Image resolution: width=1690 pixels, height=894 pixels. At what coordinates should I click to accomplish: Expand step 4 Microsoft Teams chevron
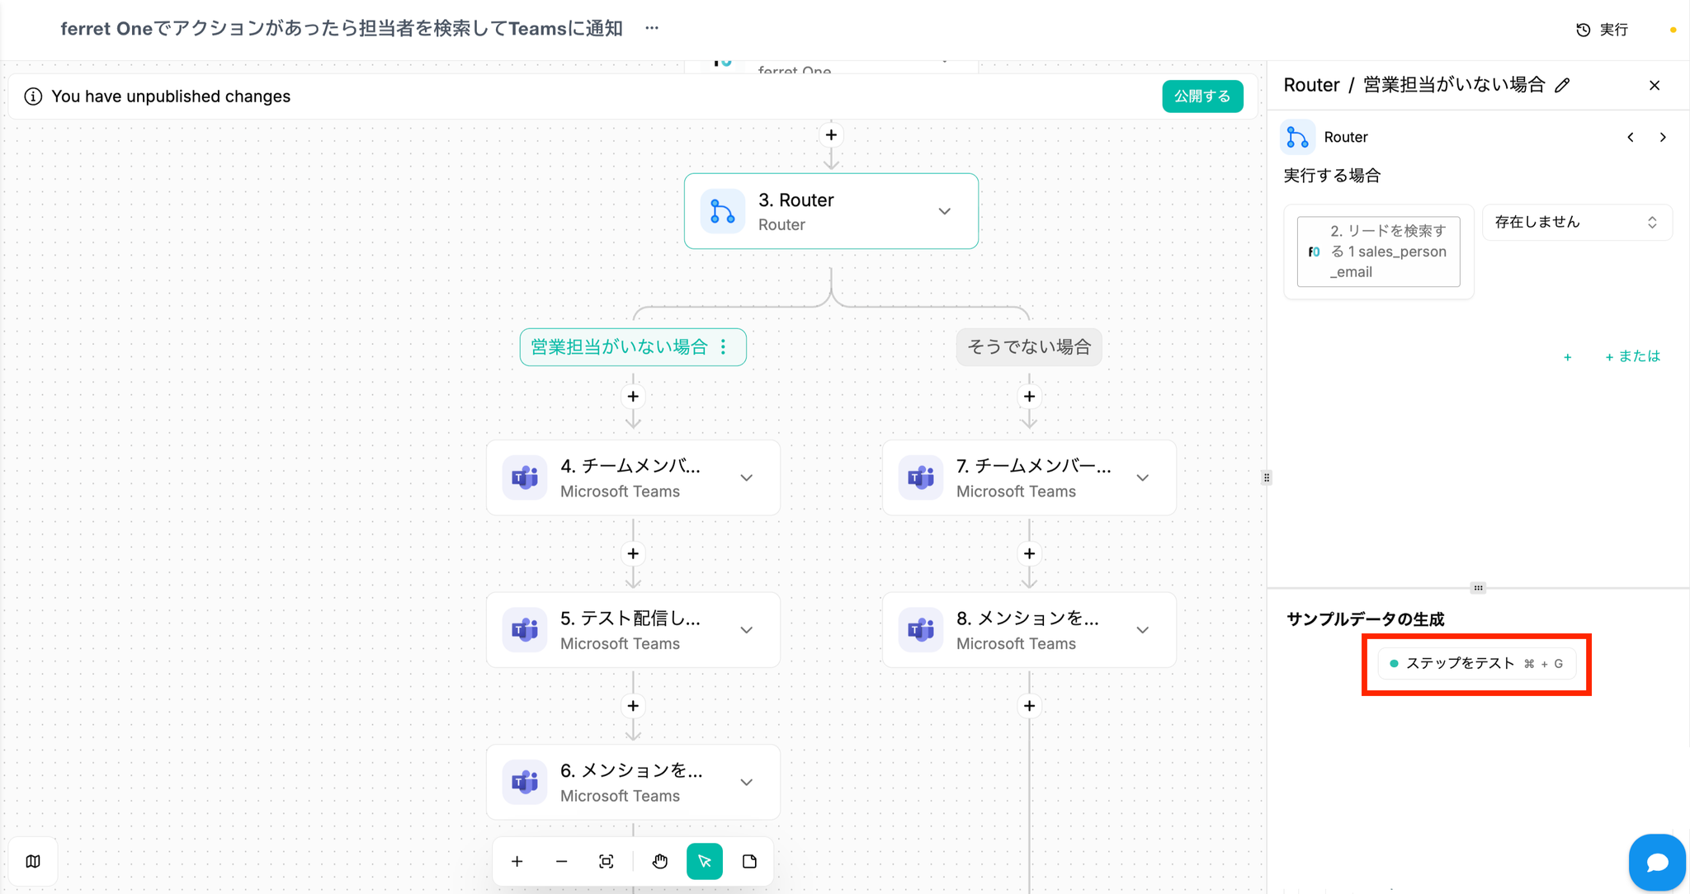pyautogui.click(x=746, y=478)
